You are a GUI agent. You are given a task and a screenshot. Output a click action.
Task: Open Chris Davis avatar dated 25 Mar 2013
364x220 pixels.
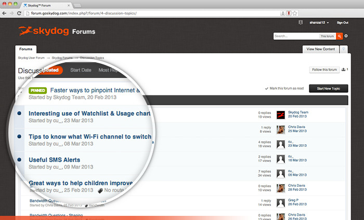tap(281, 129)
